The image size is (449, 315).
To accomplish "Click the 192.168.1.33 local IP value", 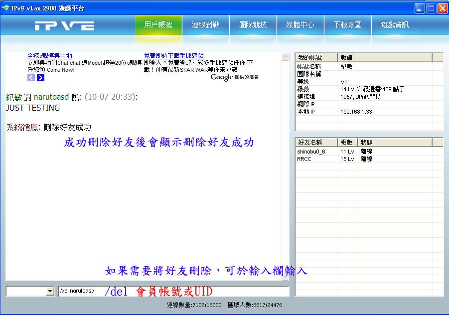I will click(x=356, y=112).
